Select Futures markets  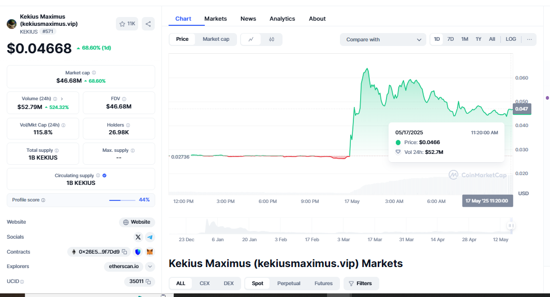point(323,284)
